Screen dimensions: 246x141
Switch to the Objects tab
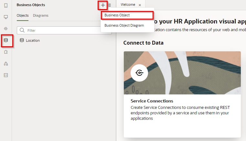click(23, 15)
